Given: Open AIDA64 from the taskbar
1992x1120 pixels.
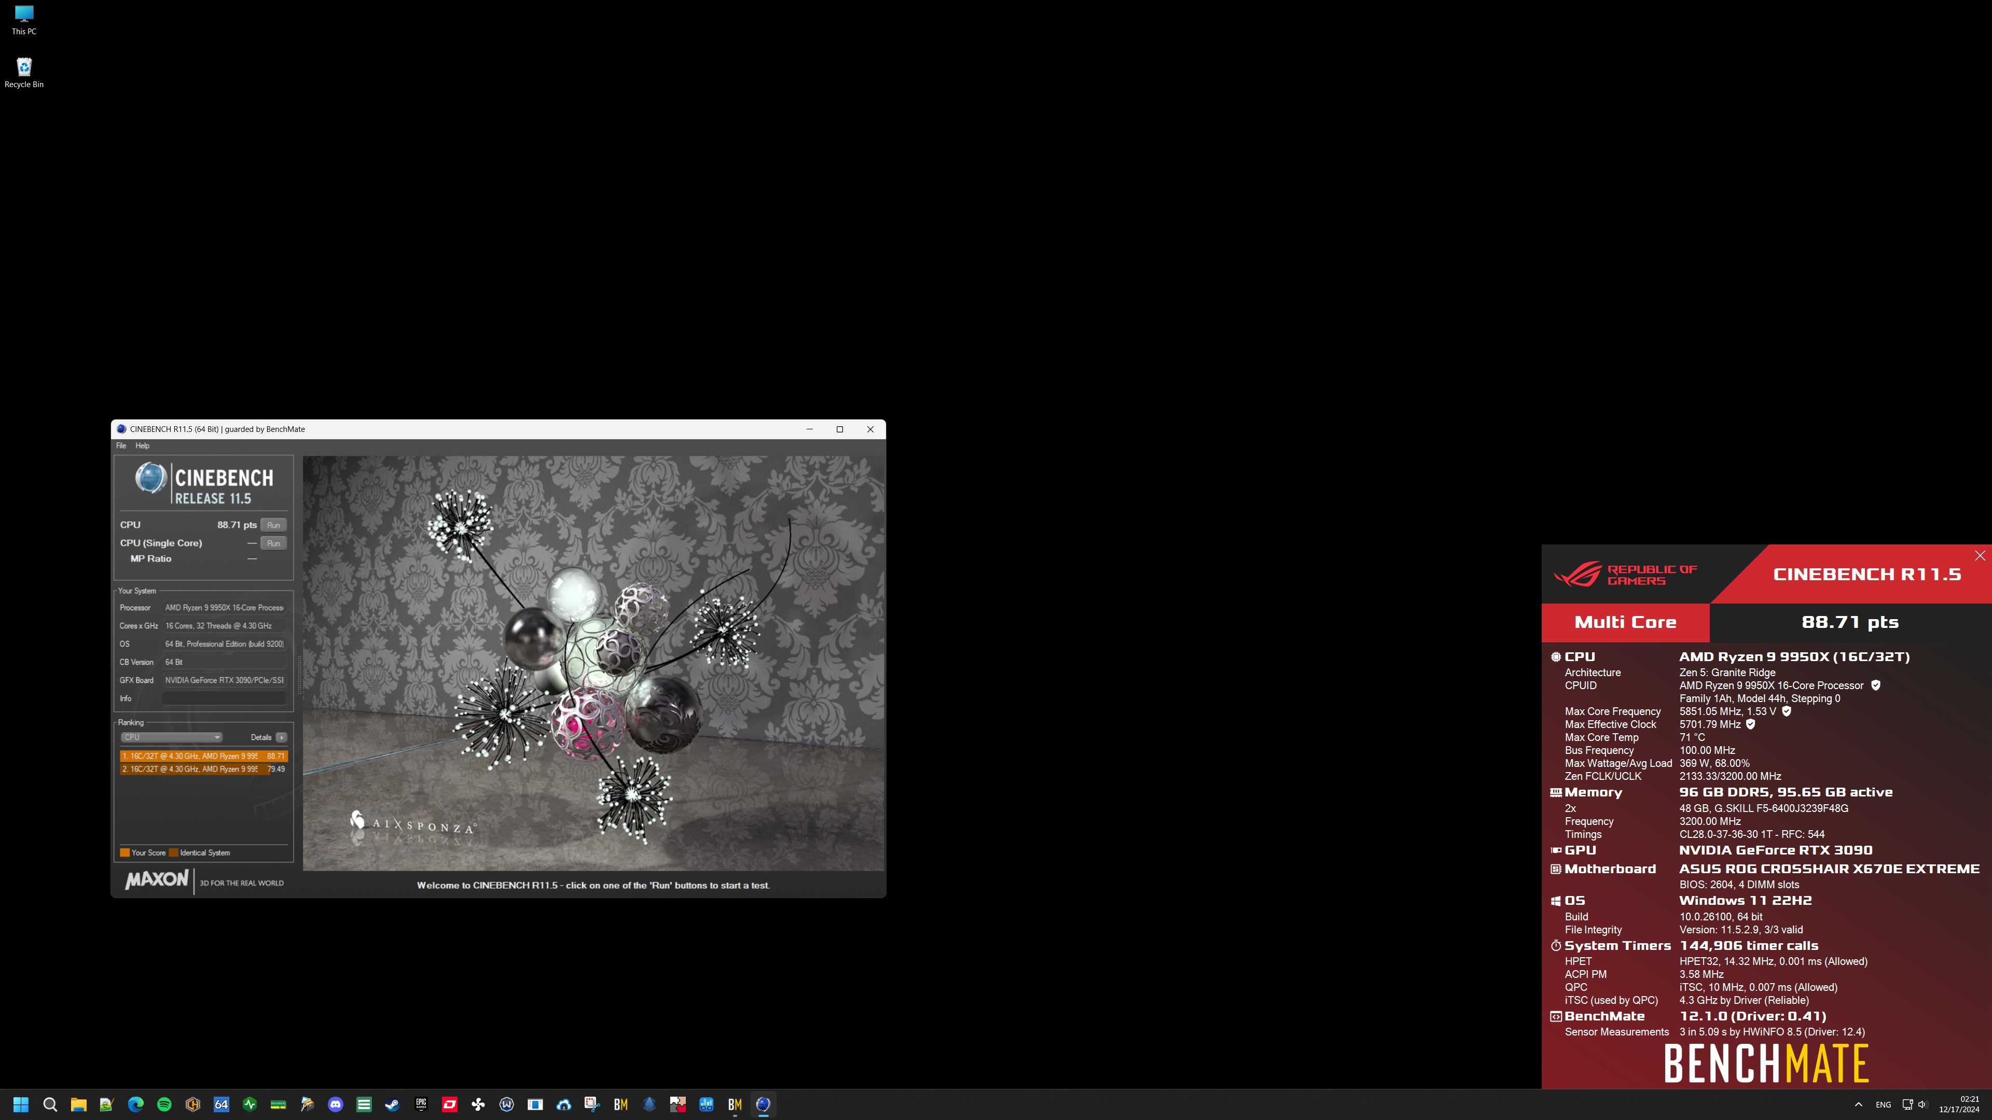Looking at the screenshot, I should 221,1104.
